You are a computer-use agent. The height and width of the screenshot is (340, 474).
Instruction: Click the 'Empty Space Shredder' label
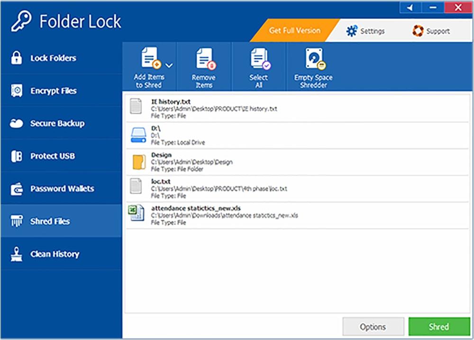(x=313, y=81)
